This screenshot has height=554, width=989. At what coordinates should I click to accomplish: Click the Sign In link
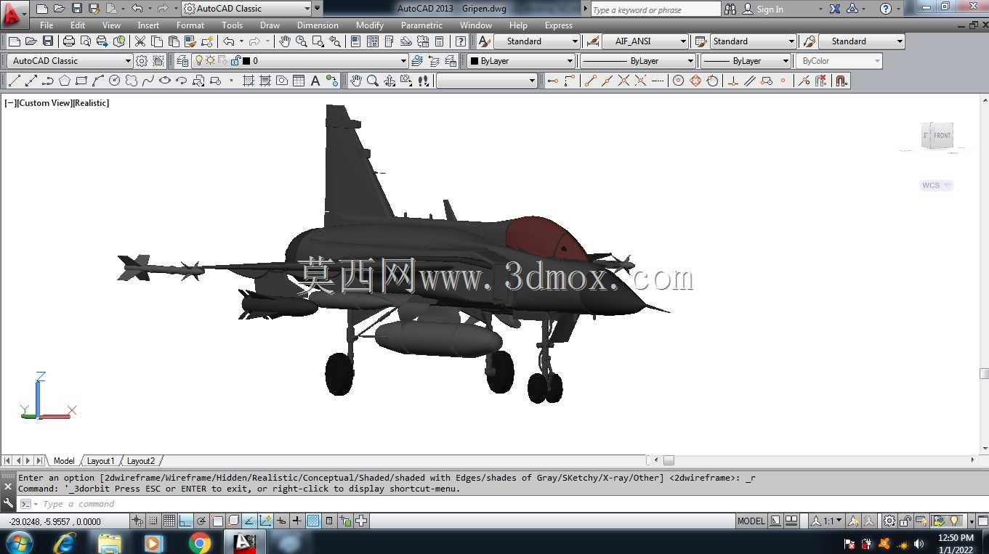coord(770,9)
